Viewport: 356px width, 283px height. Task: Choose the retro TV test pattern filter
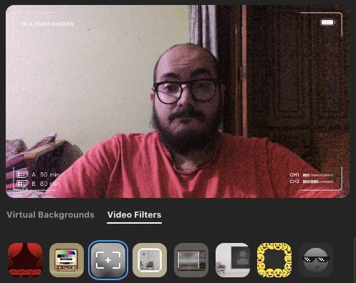point(67,260)
